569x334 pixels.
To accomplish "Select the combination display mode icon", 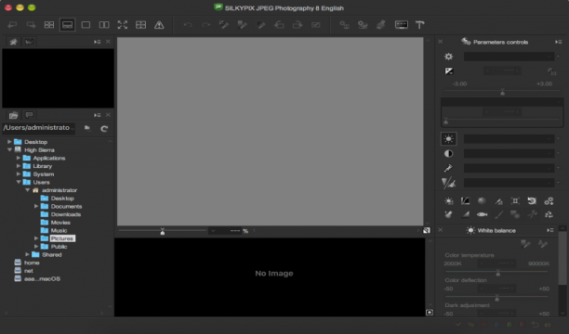I will click(x=67, y=25).
